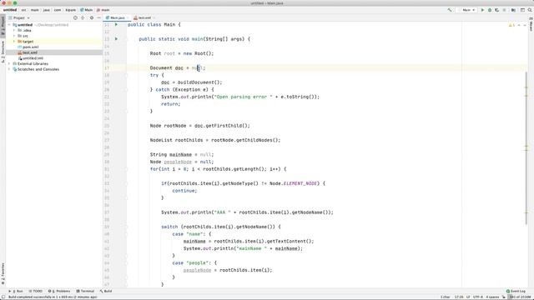Click the UTF-8 encoding in status bar
This screenshot has height=300, width=534.
pyautogui.click(x=477, y=297)
